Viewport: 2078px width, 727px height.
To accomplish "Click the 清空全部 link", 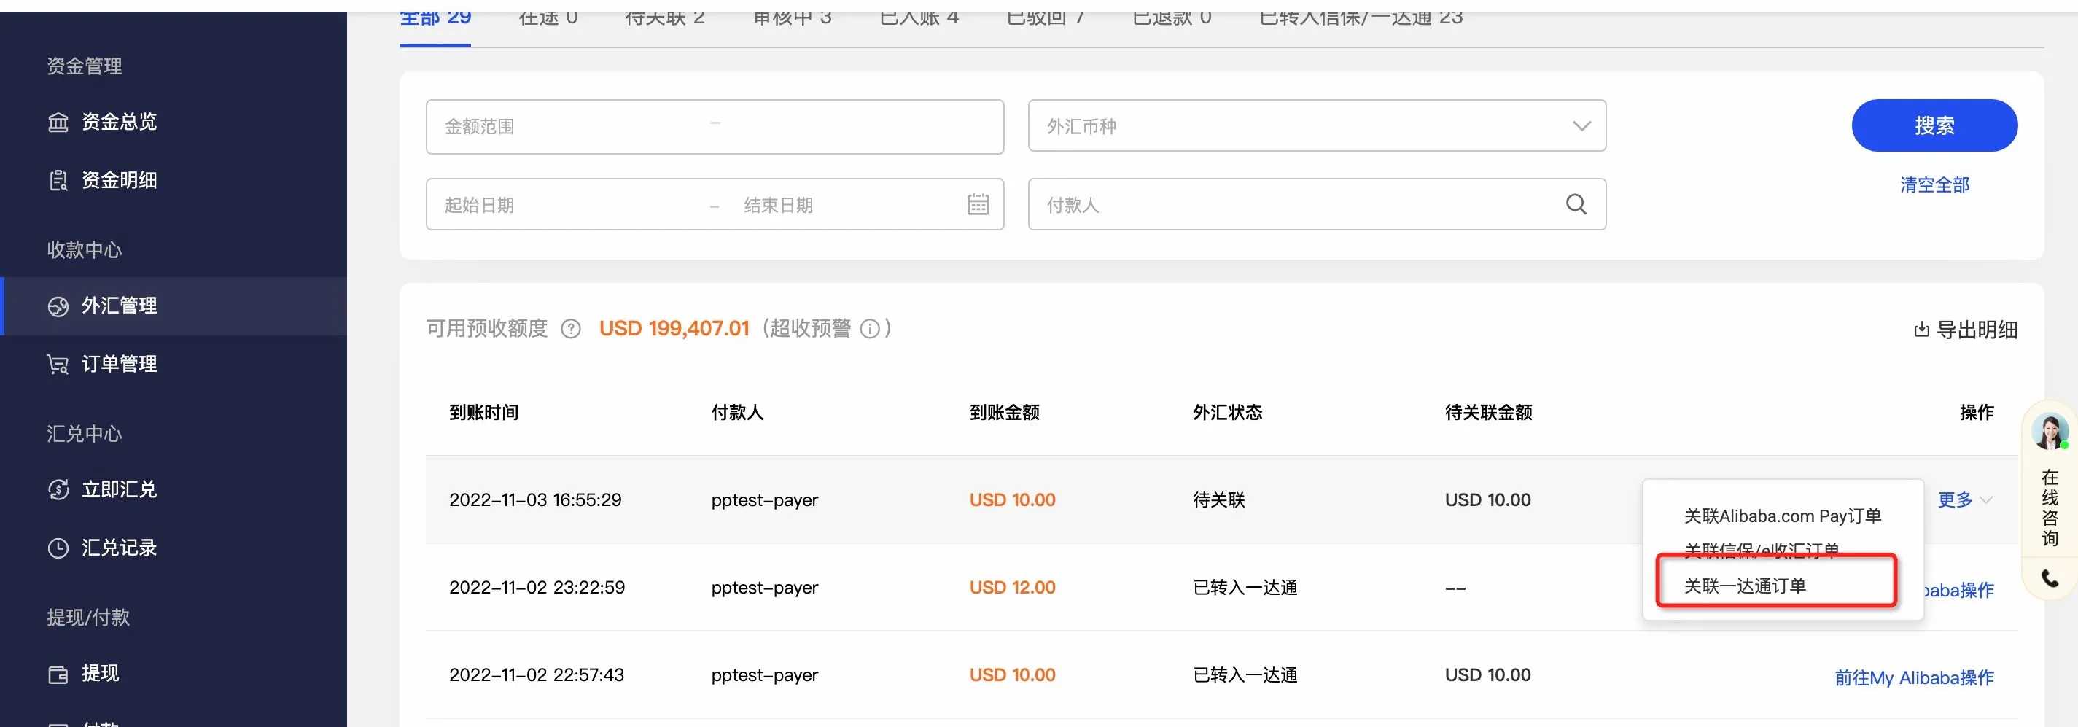I will coord(1934,184).
